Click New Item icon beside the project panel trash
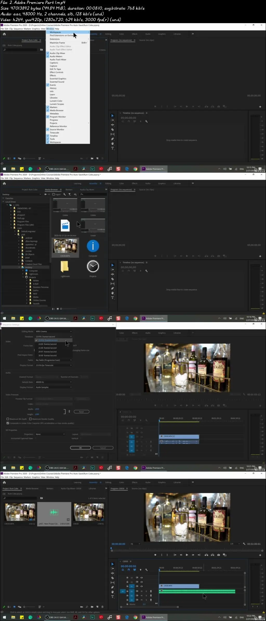The image size is (266, 621). (97, 607)
